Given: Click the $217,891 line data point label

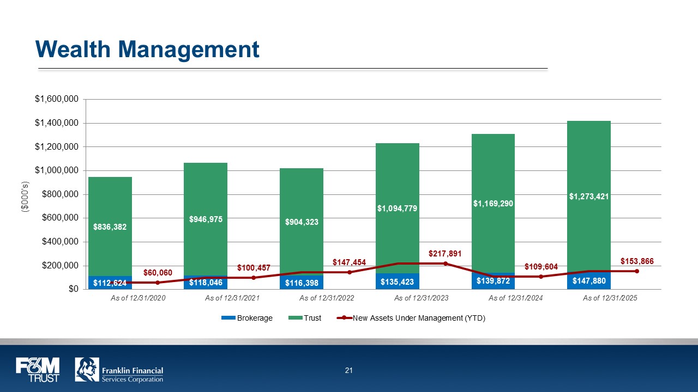Looking at the screenshot, I should [445, 254].
